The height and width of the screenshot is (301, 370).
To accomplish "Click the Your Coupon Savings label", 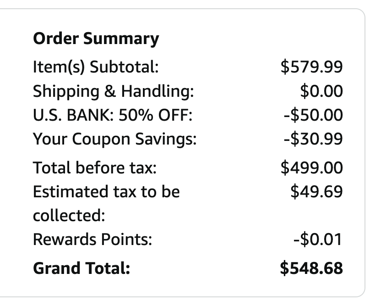I will 114,139.
